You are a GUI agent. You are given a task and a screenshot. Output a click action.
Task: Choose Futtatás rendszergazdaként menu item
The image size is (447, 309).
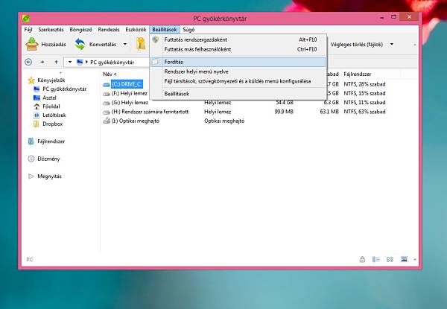point(195,39)
